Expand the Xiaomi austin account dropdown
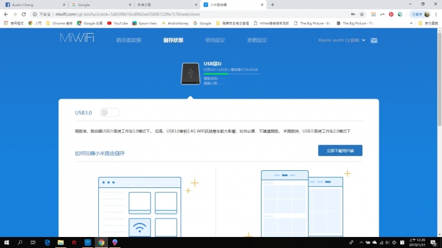The image size is (442, 248). click(342, 40)
